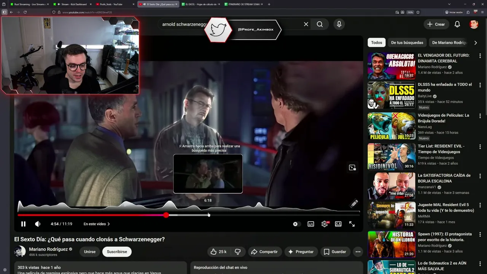Click the 150% zoom level indicator
This screenshot has height=274, width=487.
click(x=410, y=12)
